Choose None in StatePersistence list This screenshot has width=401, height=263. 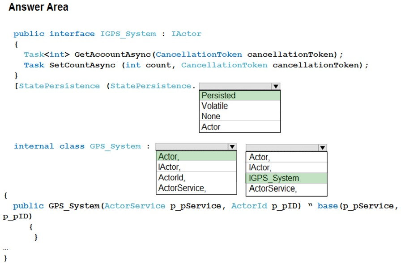[x=240, y=116]
